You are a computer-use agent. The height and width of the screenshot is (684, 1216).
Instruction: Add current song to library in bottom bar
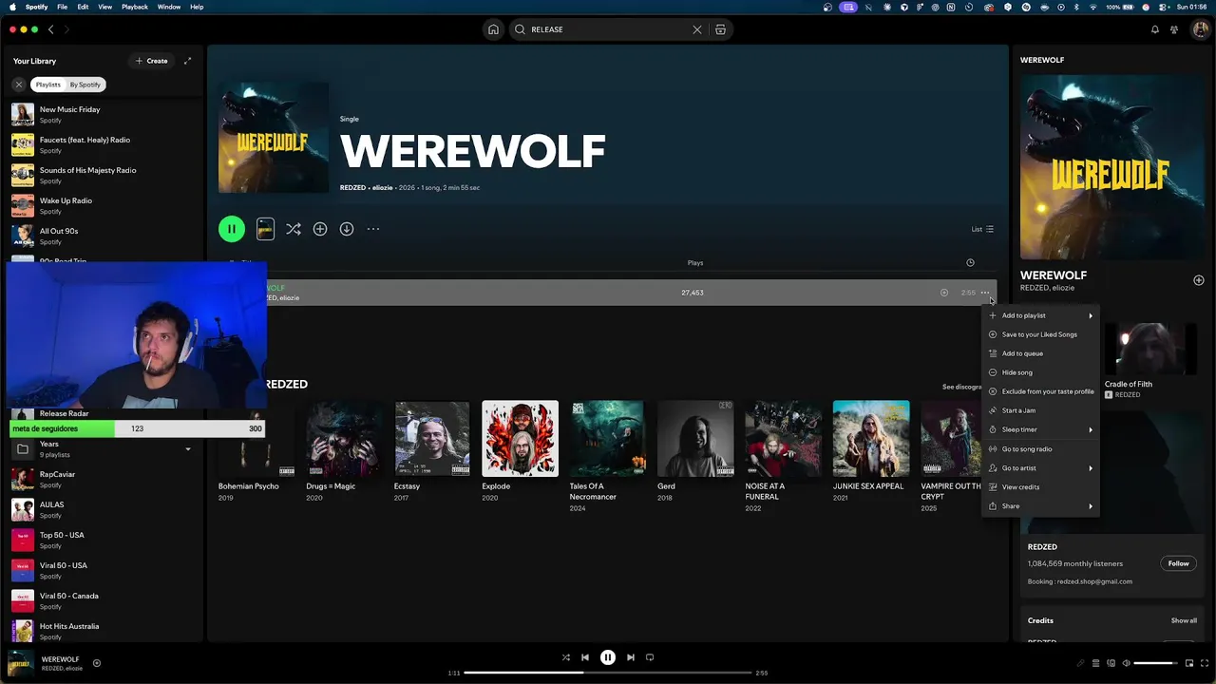(96, 663)
